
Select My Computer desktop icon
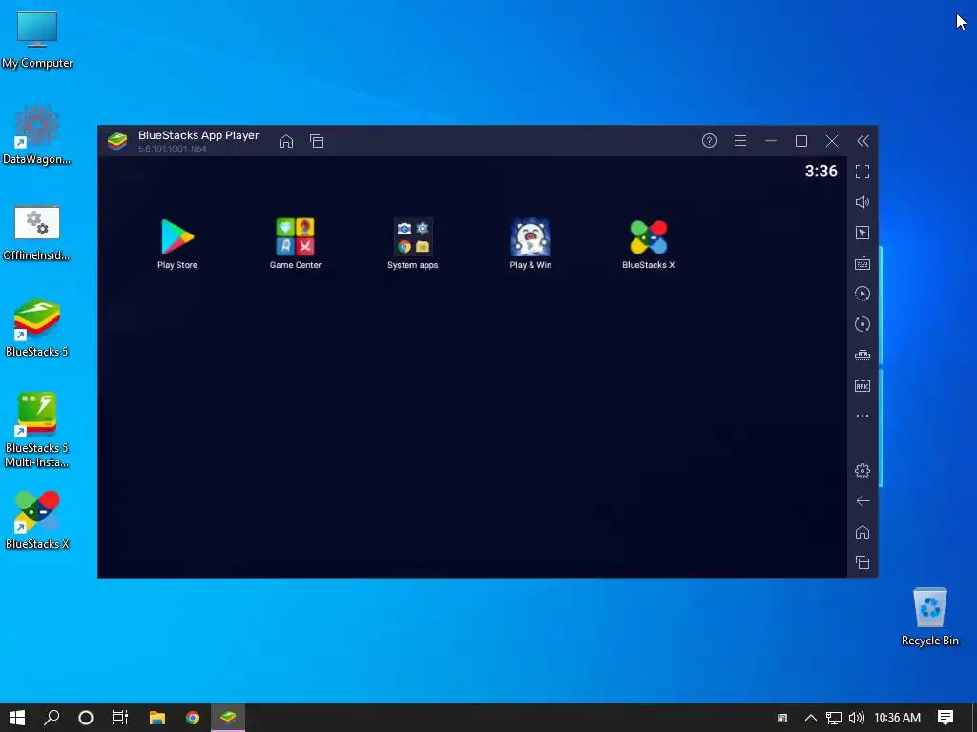click(37, 40)
